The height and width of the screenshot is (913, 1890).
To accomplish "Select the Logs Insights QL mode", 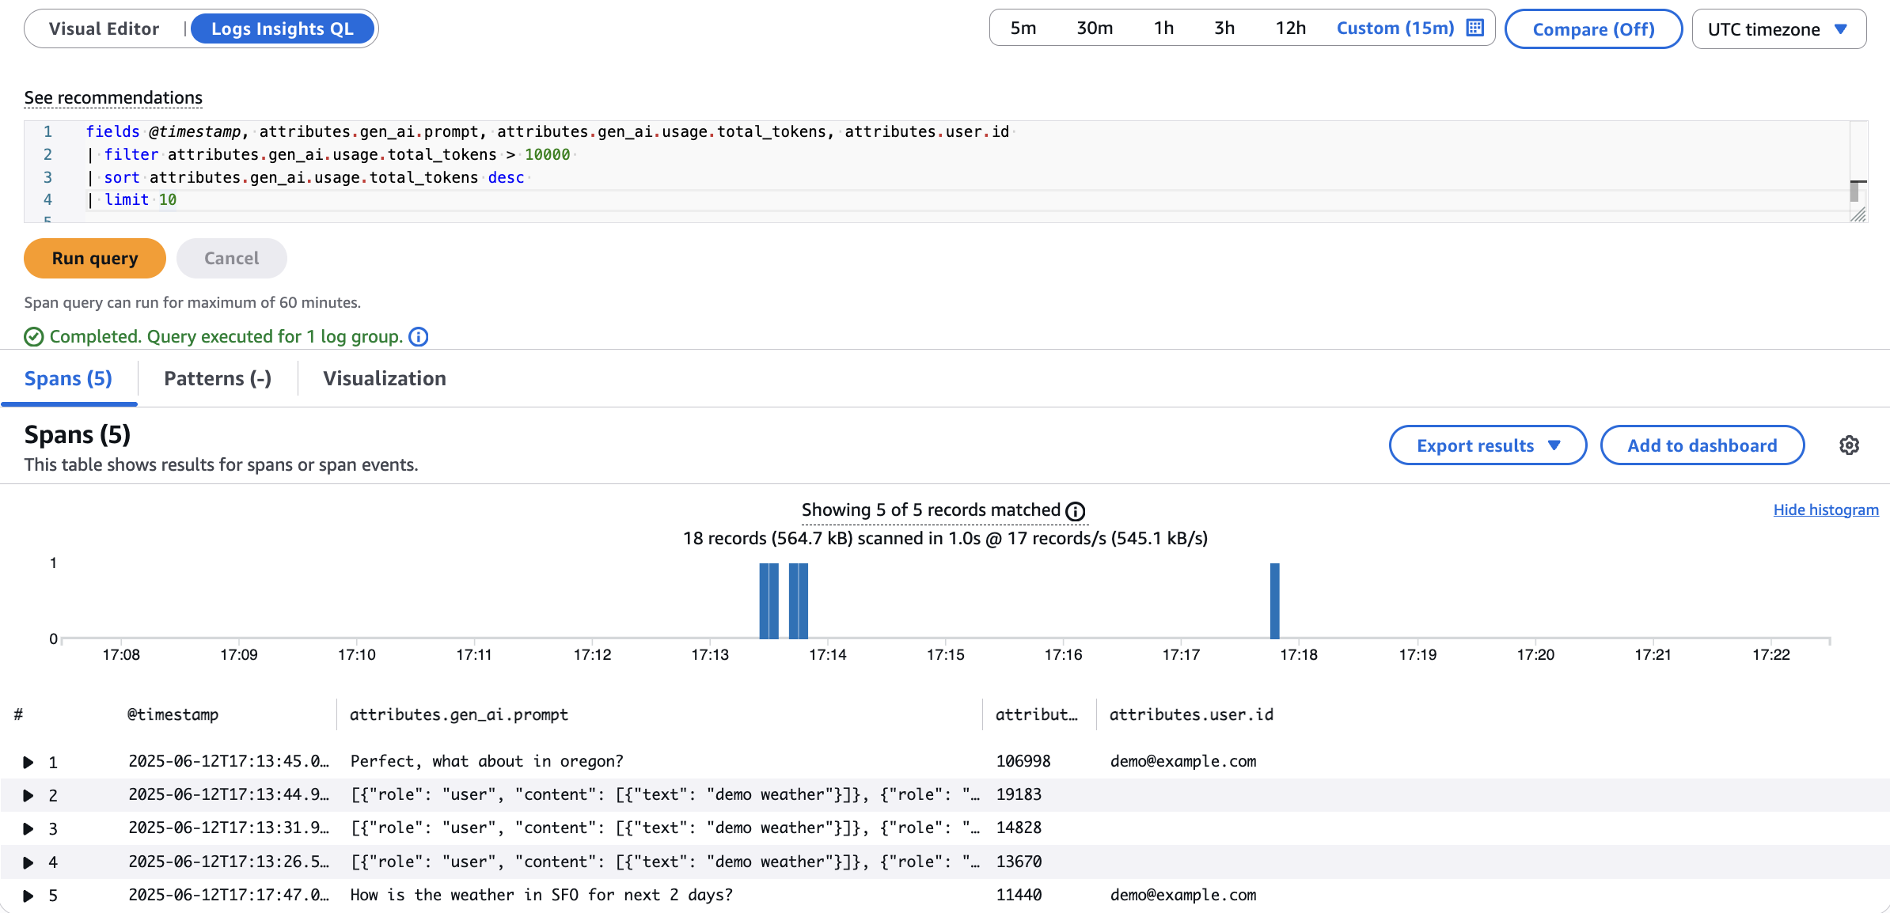I will click(283, 28).
